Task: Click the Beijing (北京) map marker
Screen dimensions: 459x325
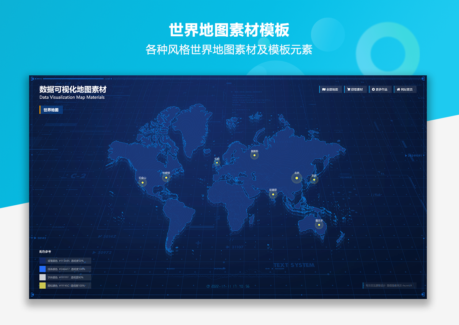Action: (296, 178)
